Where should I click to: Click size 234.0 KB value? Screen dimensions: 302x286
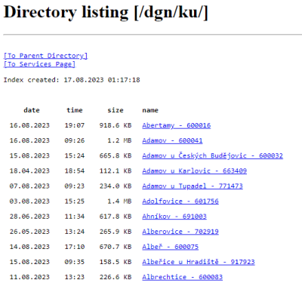pos(116,186)
